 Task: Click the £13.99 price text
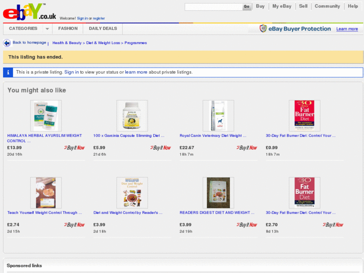[x=15, y=148]
